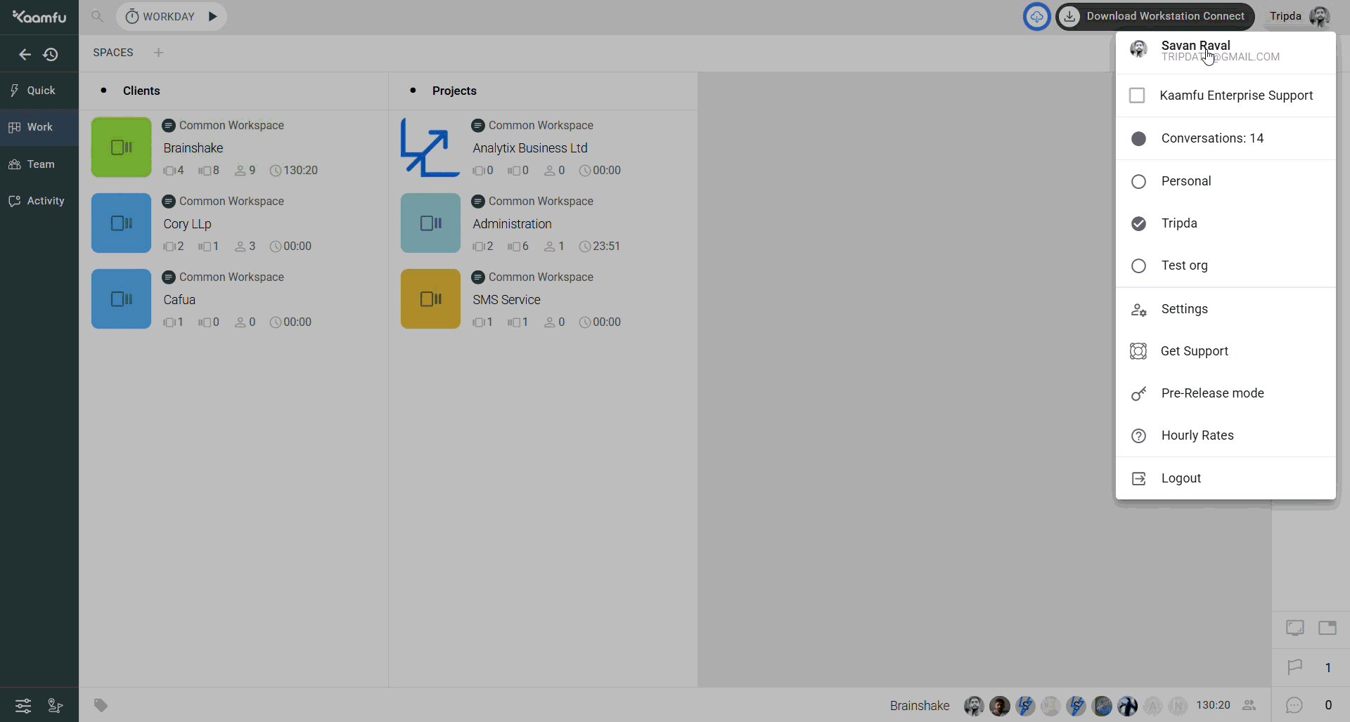Screen dimensions: 1350x722
Task: Open the Tripda user menu dropdown
Action: click(1299, 16)
